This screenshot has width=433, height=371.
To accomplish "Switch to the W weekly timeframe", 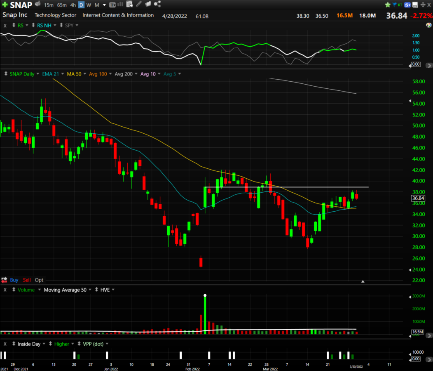I will (x=89, y=5).
